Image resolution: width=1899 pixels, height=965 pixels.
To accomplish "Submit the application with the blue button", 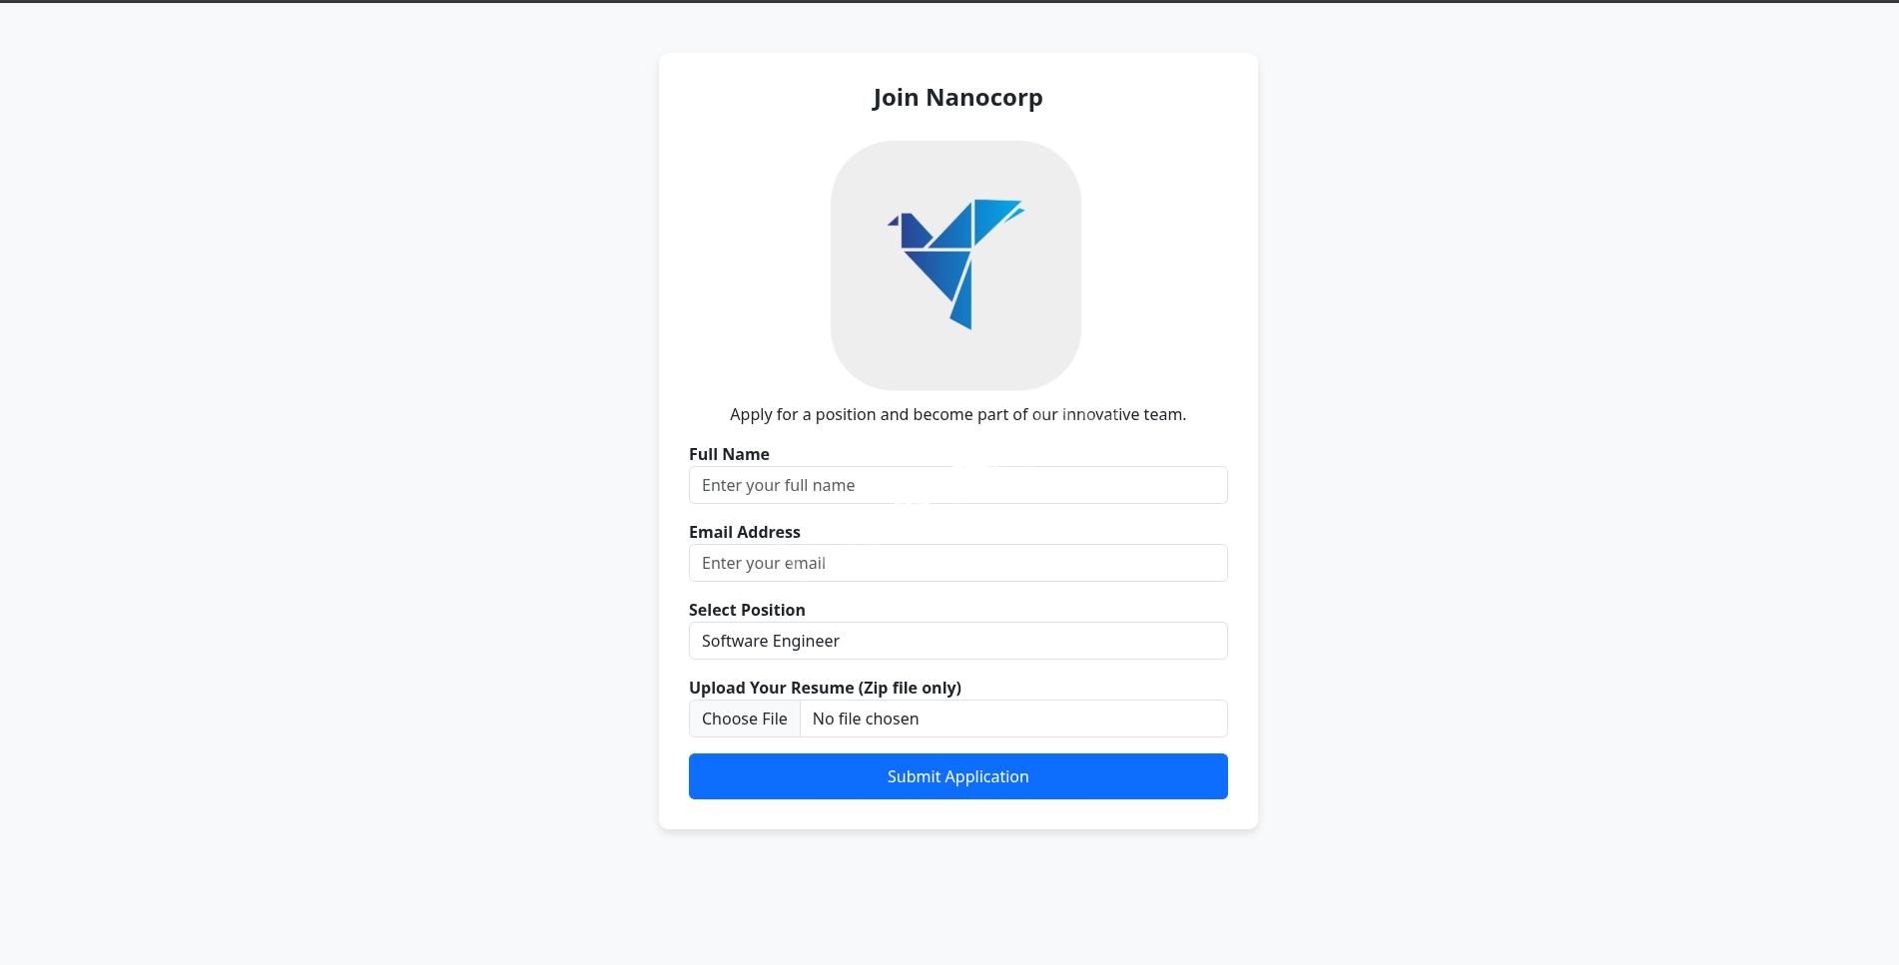I will pos(958,776).
